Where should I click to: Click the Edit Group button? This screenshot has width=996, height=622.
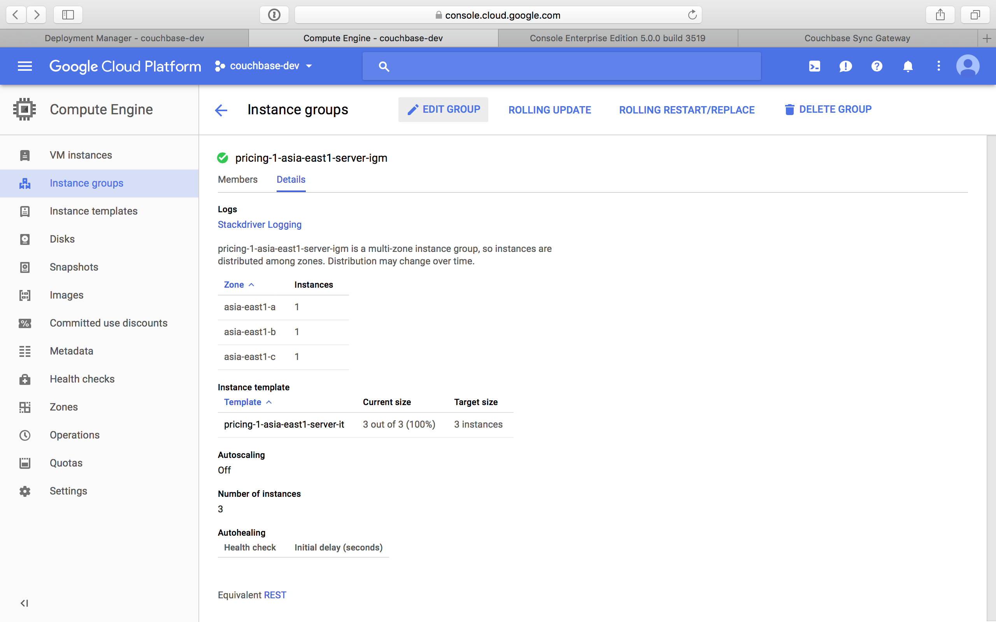coord(444,109)
